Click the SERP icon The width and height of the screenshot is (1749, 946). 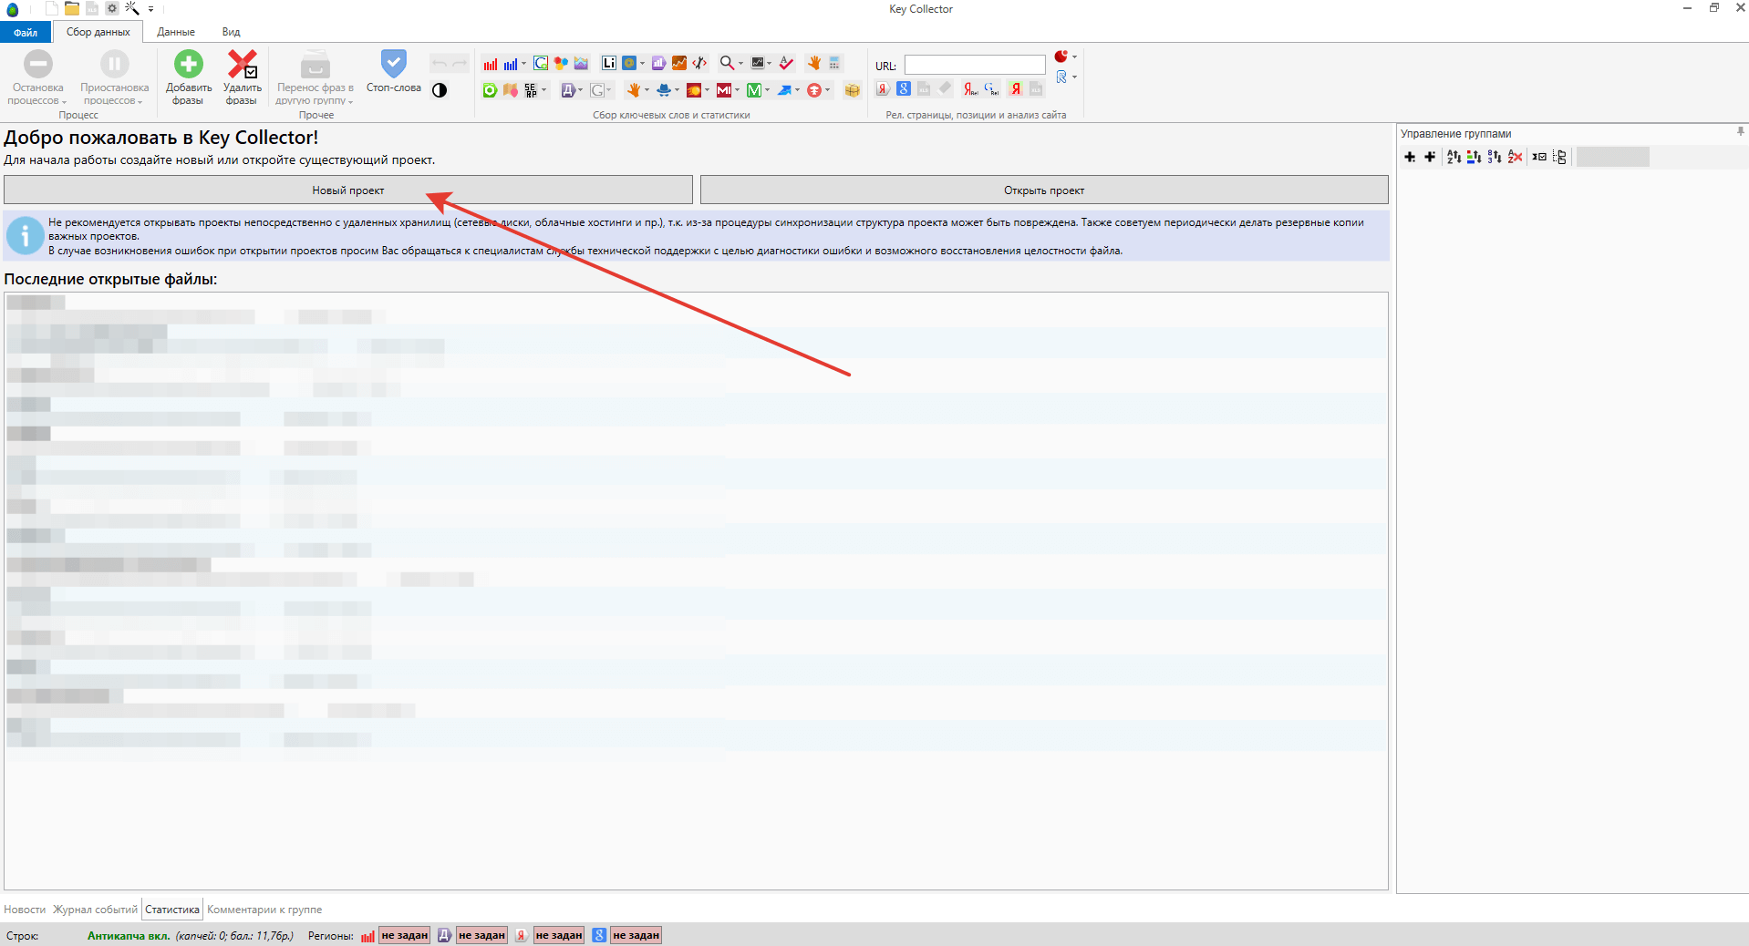[531, 90]
